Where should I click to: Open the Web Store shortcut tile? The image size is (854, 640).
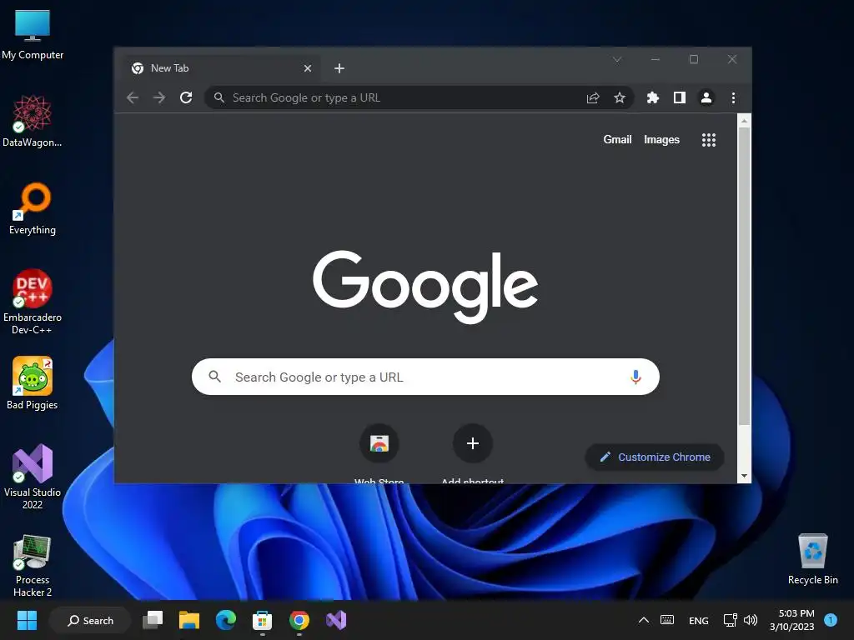pyautogui.click(x=379, y=443)
